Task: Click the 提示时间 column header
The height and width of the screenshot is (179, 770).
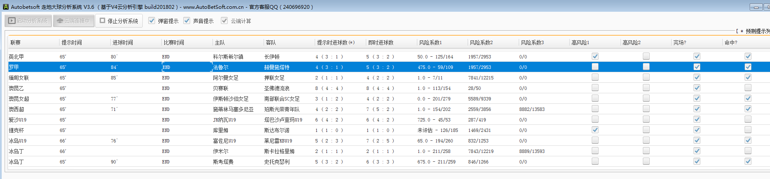Action: click(72, 42)
